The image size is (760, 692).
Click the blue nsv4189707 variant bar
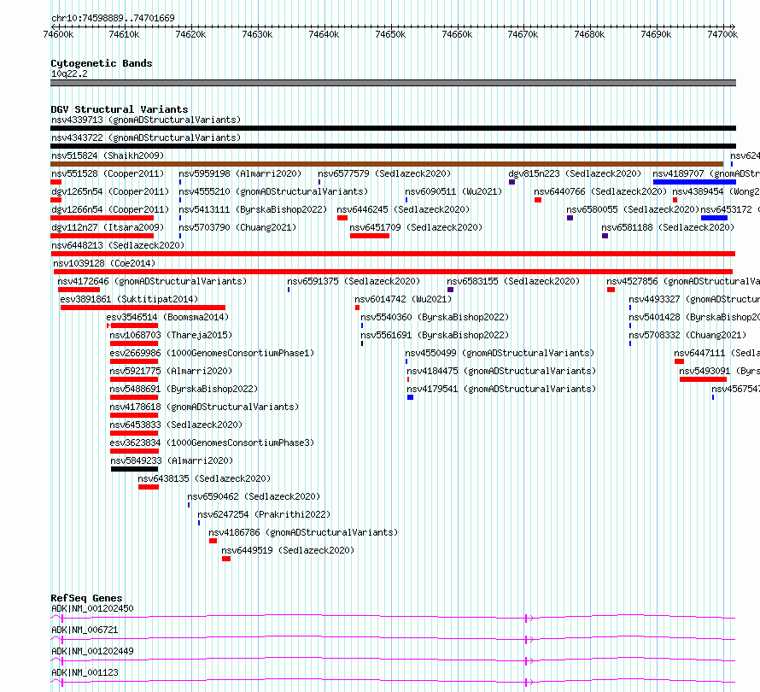(694, 182)
